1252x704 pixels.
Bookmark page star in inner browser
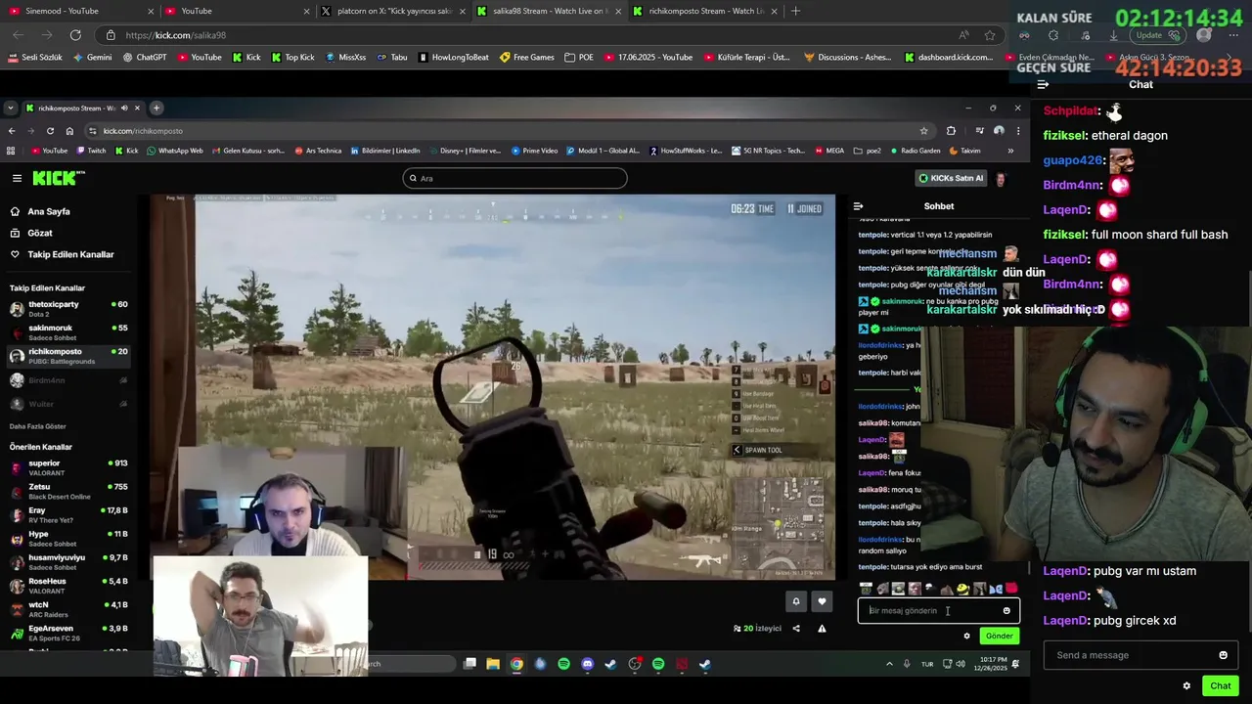coord(923,131)
